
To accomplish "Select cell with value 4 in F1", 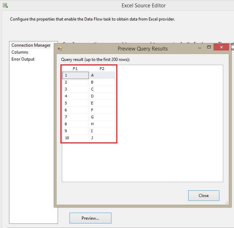I will pos(75,96).
